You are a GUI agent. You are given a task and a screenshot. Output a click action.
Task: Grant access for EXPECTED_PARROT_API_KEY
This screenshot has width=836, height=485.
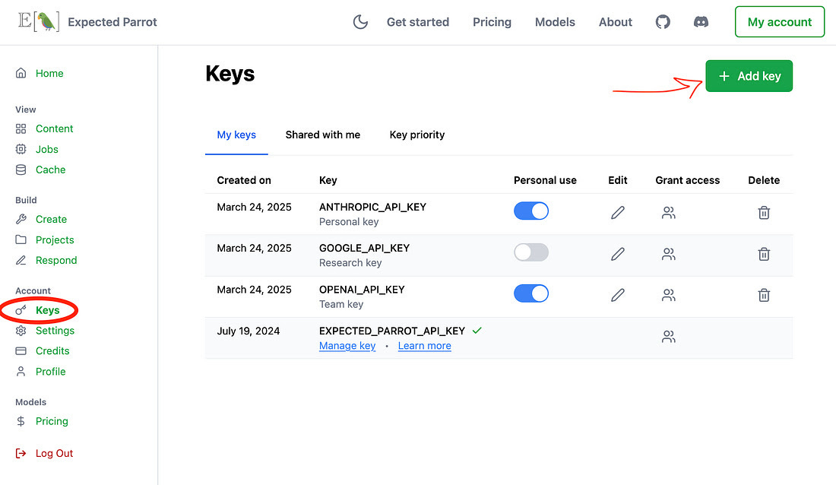click(669, 336)
